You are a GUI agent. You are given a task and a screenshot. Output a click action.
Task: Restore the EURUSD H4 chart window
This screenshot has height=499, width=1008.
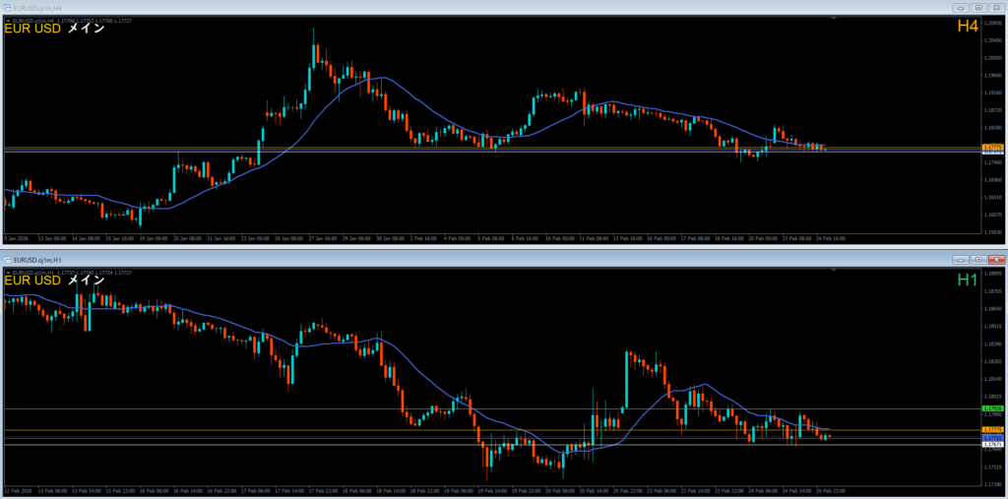[x=978, y=8]
